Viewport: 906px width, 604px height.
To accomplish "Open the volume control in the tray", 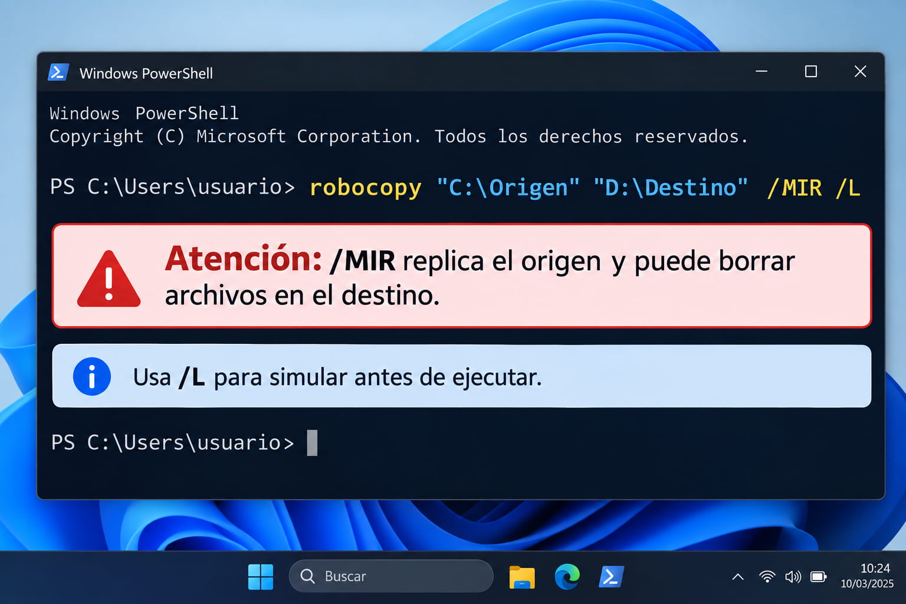I will (x=793, y=576).
